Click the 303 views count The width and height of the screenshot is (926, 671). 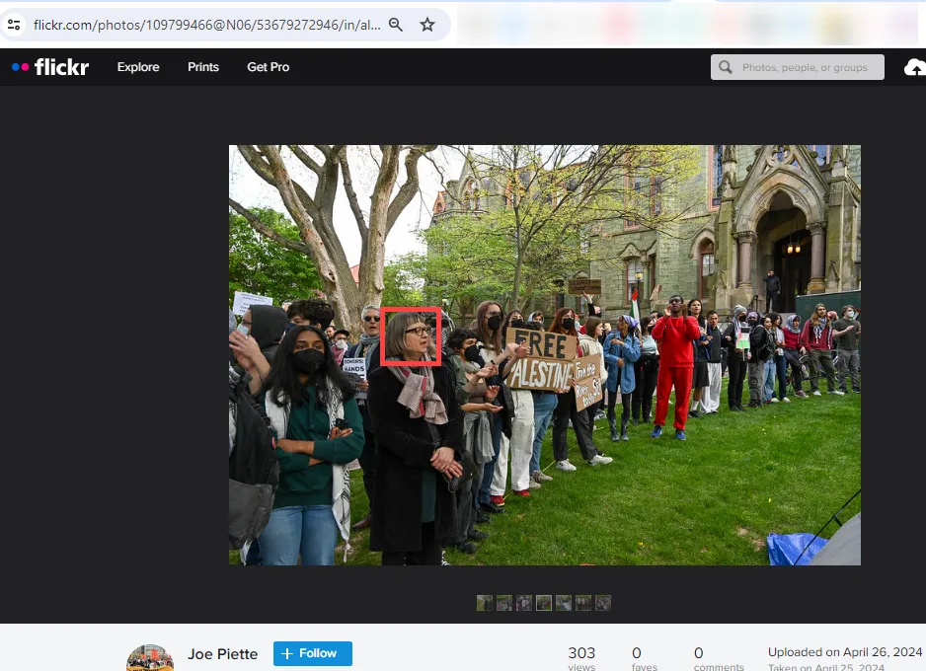tap(581, 653)
